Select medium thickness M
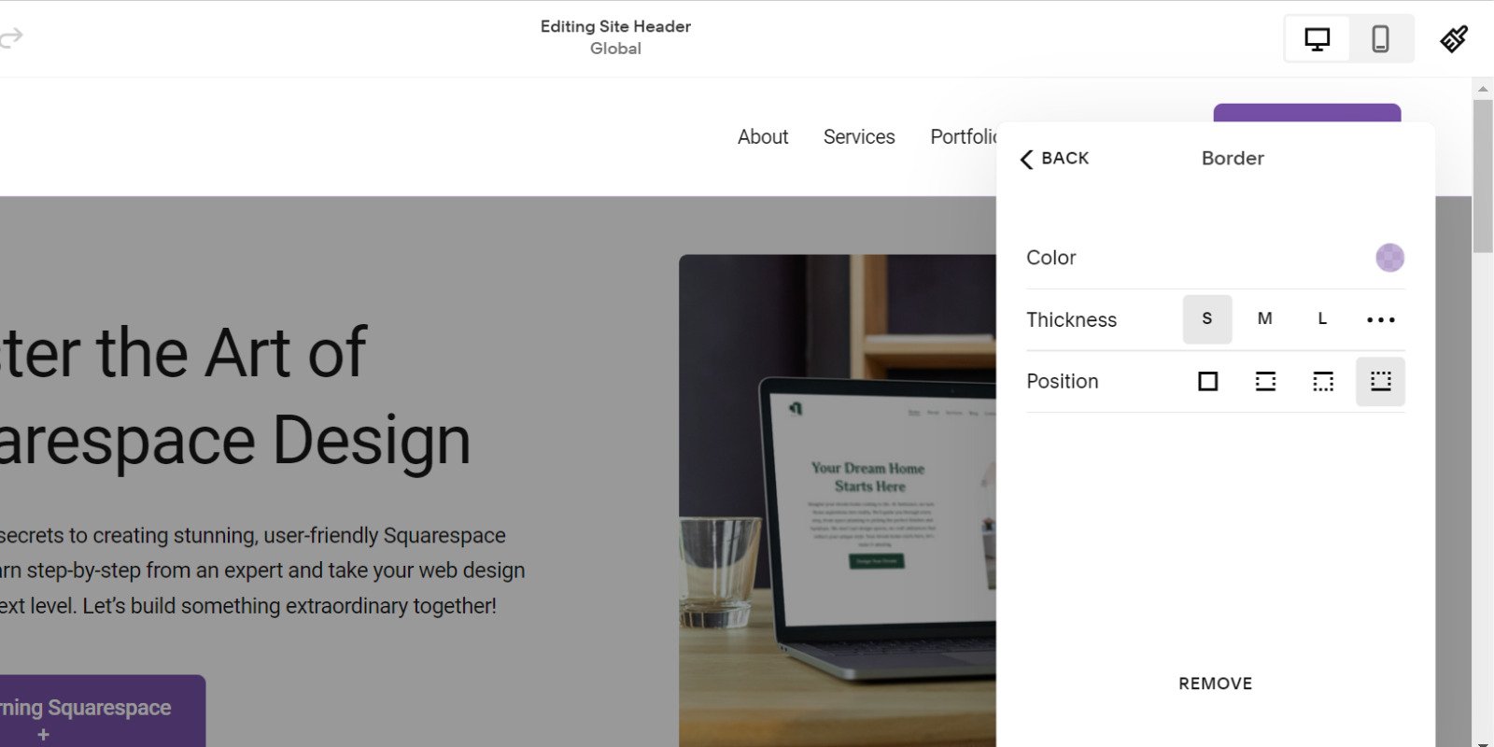Image resolution: width=1494 pixels, height=747 pixels. (1265, 319)
